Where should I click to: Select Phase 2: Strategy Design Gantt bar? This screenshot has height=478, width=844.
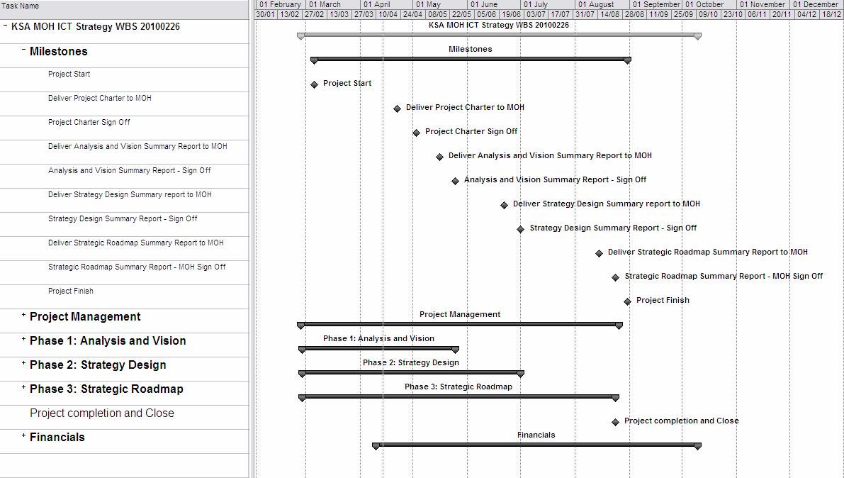411,373
